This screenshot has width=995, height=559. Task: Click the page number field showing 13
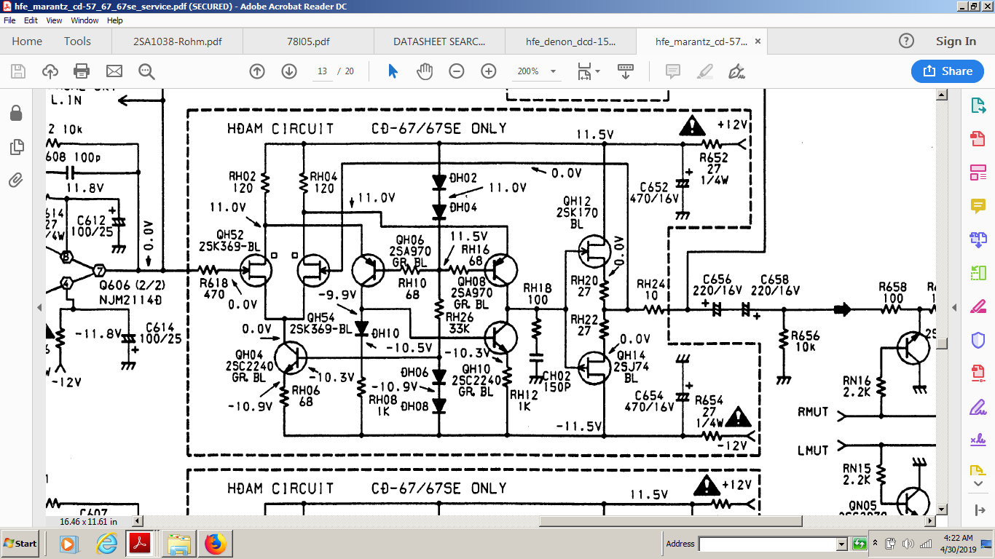click(322, 71)
